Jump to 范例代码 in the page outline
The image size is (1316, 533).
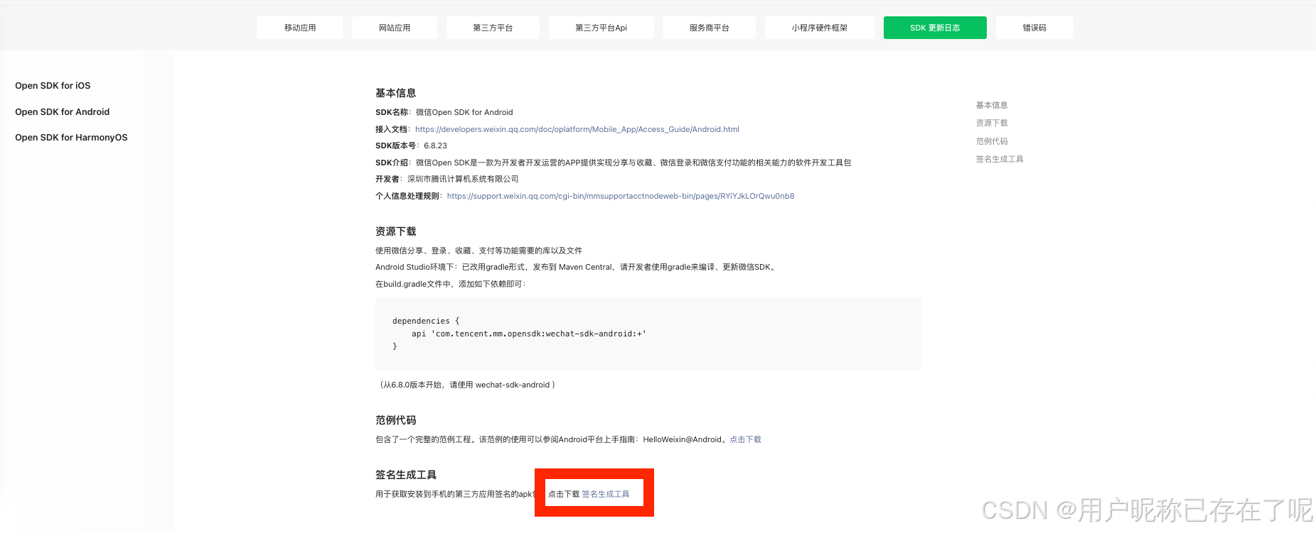click(992, 141)
